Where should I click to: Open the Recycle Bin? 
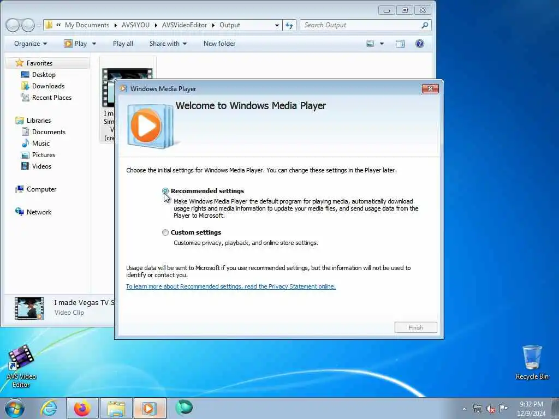(532, 362)
